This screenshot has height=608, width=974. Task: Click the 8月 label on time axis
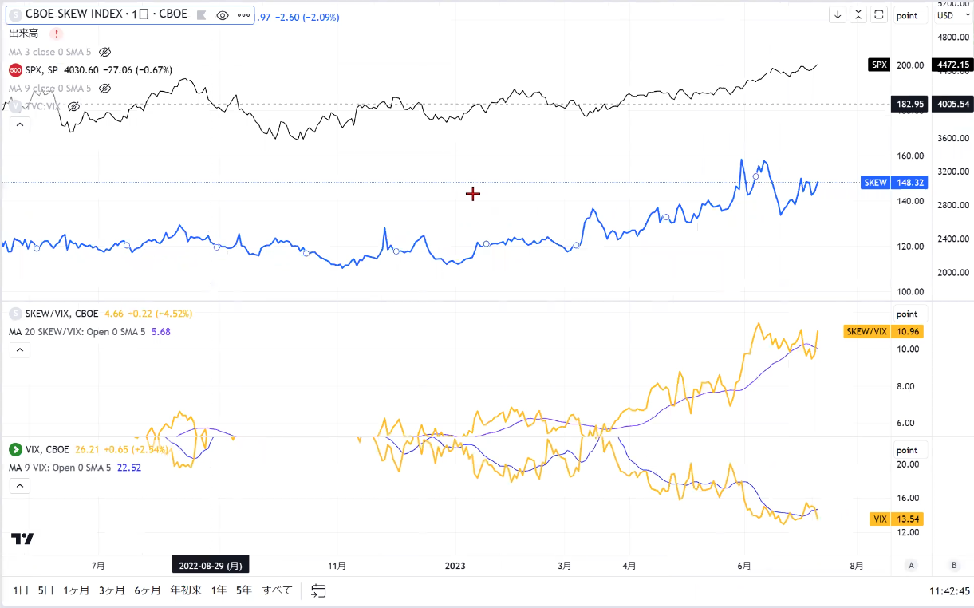coord(857,566)
